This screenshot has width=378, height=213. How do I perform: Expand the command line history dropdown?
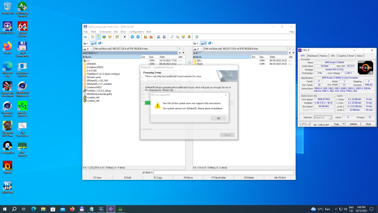pos(293,173)
